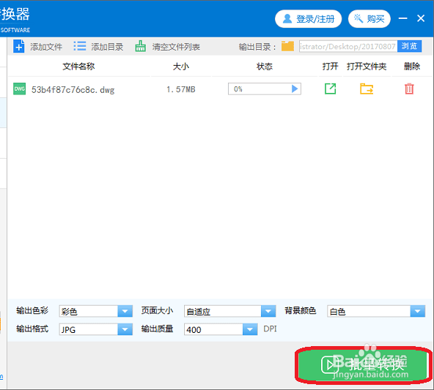Select file name 53b4f87c76c8c.dwg

(73, 90)
